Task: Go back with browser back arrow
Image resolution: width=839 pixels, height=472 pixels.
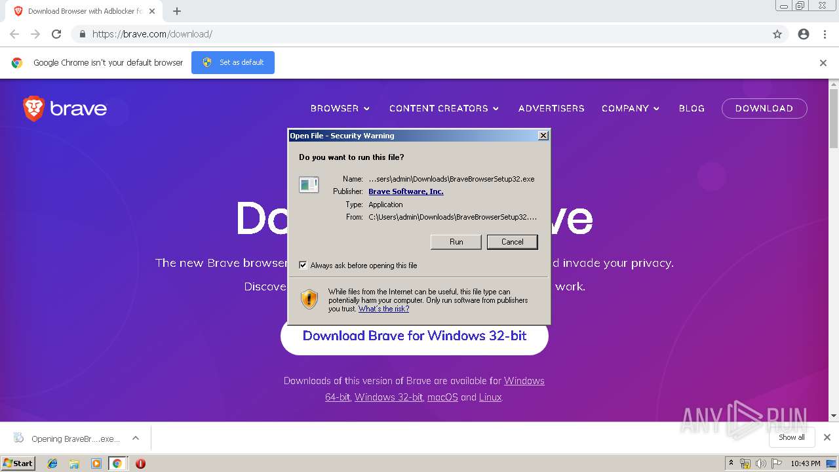Action: pos(14,34)
